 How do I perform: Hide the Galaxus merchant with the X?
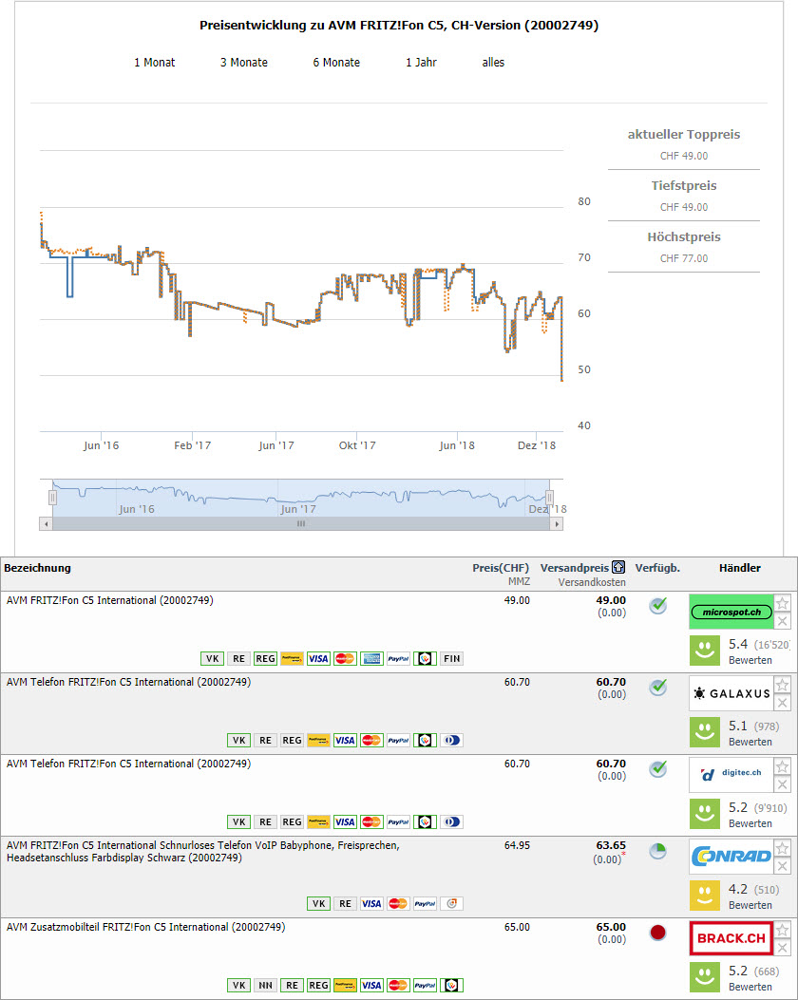(x=782, y=703)
